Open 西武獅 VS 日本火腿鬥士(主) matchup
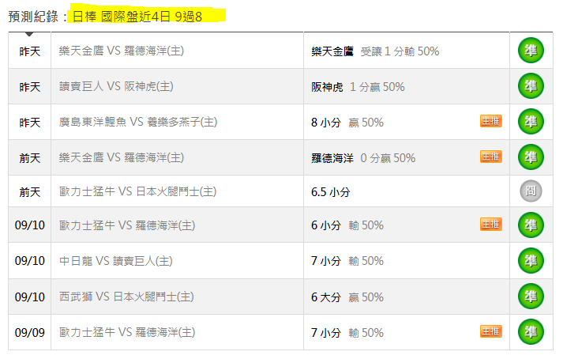This screenshot has width=563, height=359. 126,297
